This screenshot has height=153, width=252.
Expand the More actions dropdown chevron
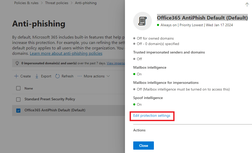(108, 76)
